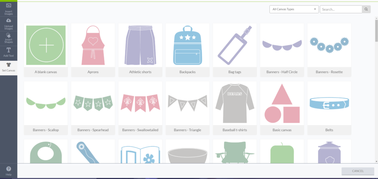Select the Backpacks canvas picture
378x179 pixels.
pos(187,45)
